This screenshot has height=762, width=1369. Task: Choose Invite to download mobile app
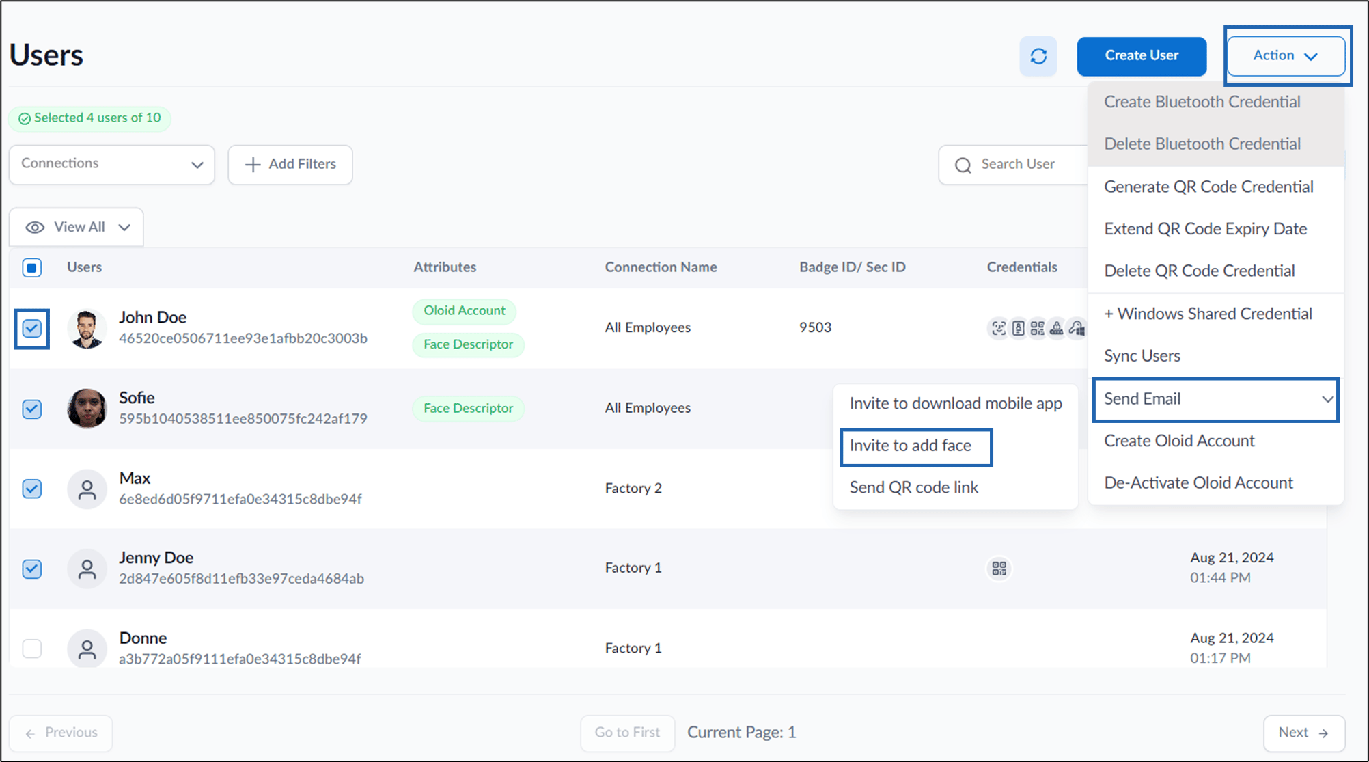point(956,404)
